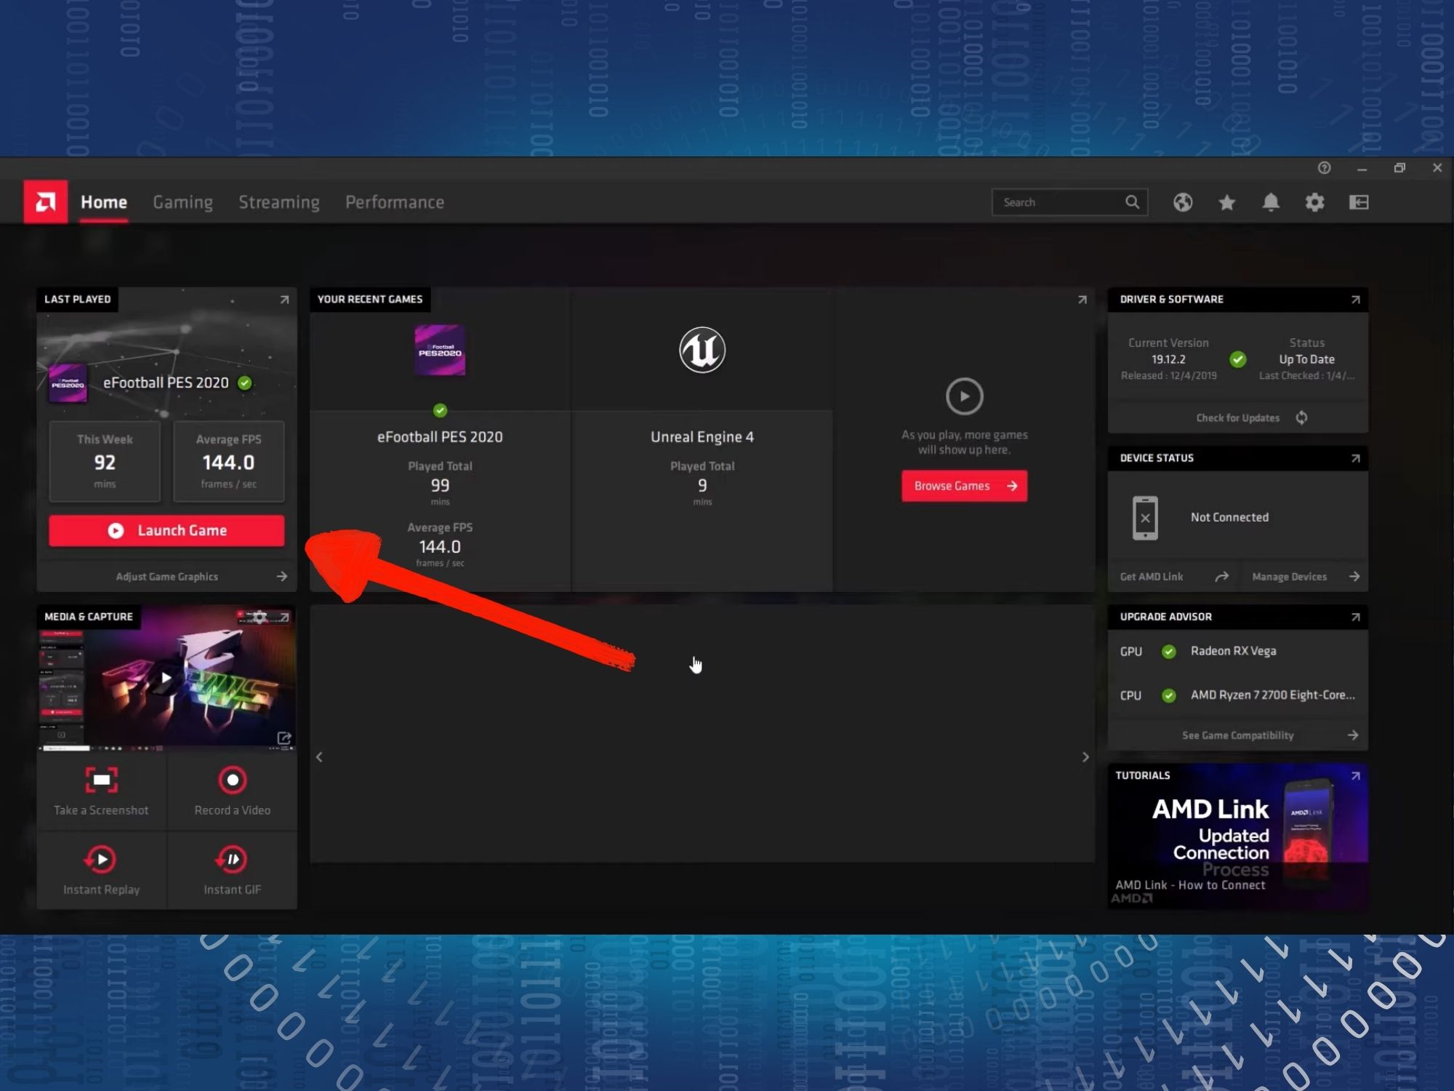1454x1091 pixels.
Task: Expand the Upgrade Advisor panel
Action: point(1355,617)
